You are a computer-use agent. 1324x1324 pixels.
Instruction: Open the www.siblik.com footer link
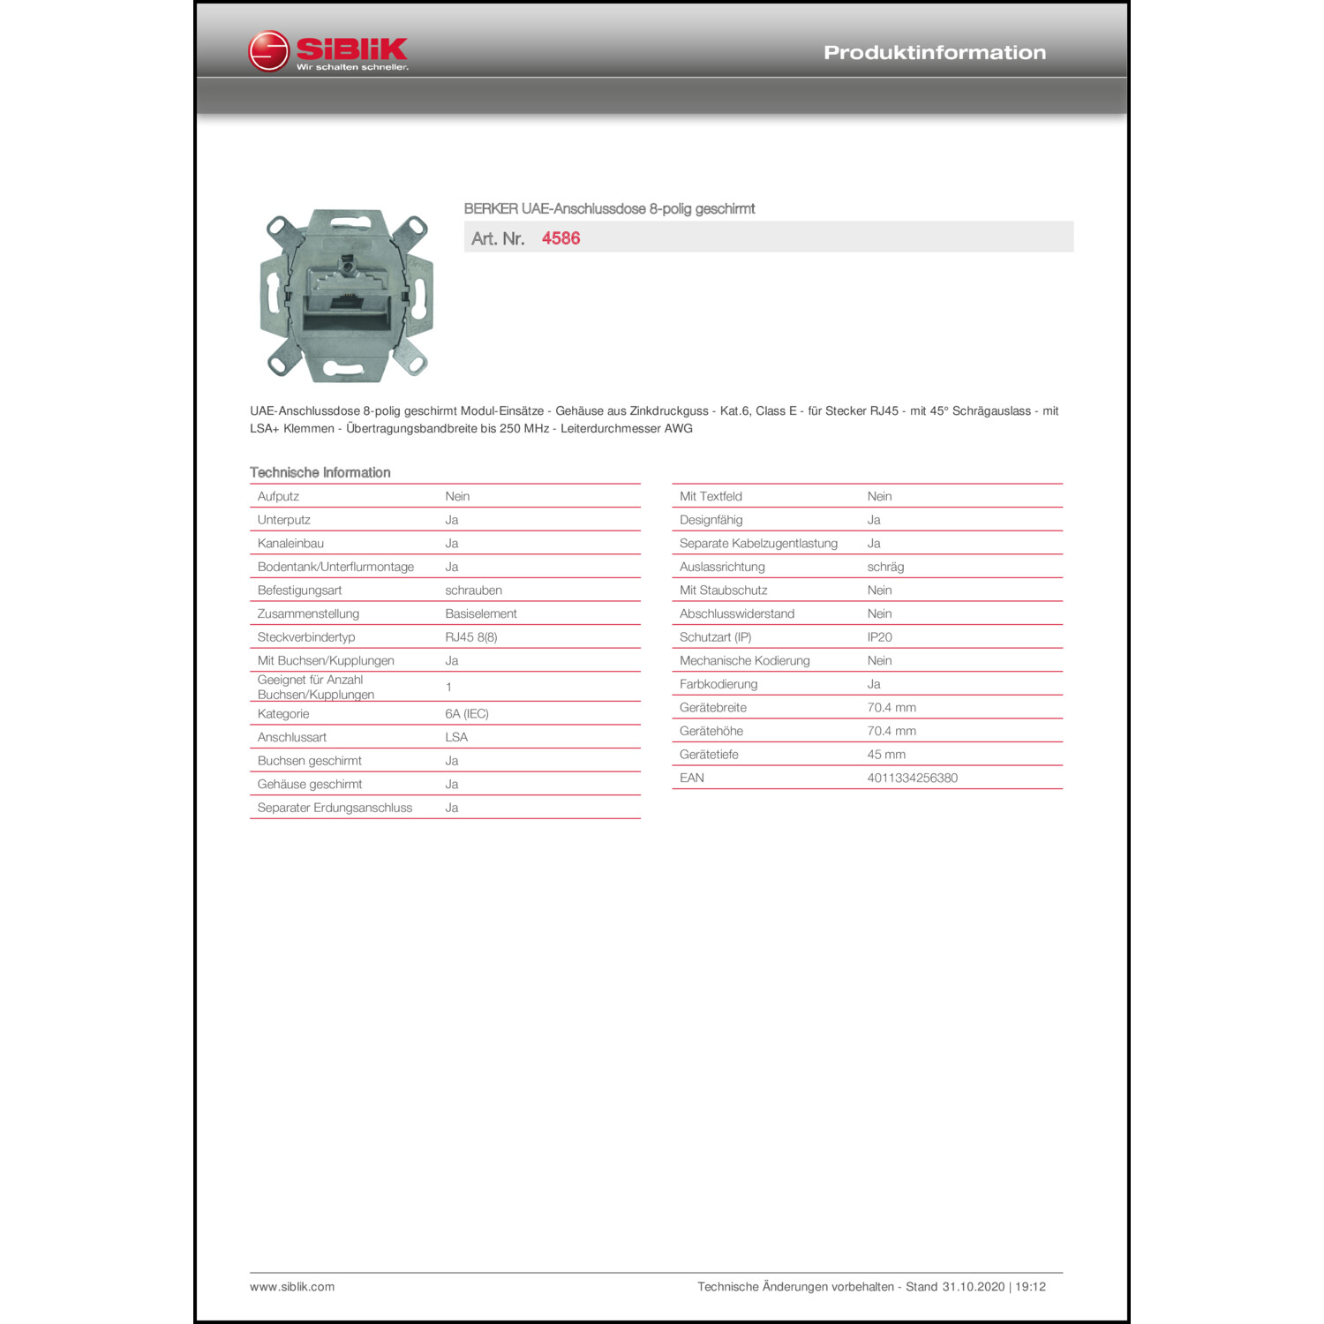point(292,1287)
